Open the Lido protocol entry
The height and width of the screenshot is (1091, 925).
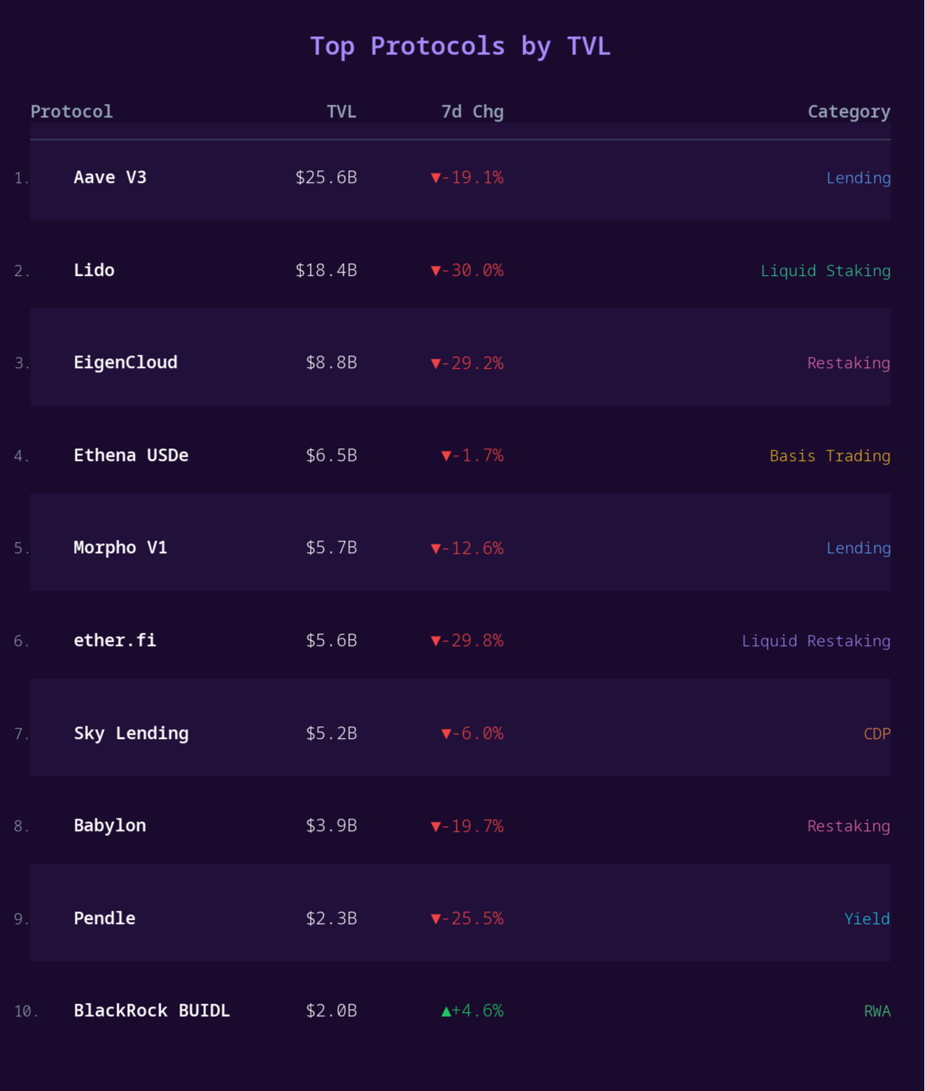94,270
